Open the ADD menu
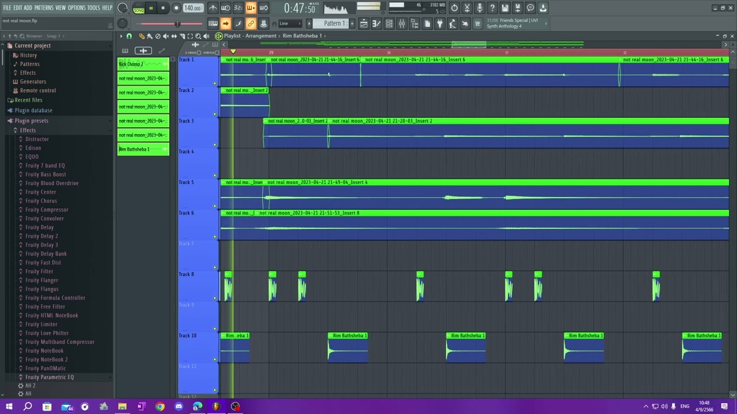Viewport: 737px width, 414px height. click(28, 8)
